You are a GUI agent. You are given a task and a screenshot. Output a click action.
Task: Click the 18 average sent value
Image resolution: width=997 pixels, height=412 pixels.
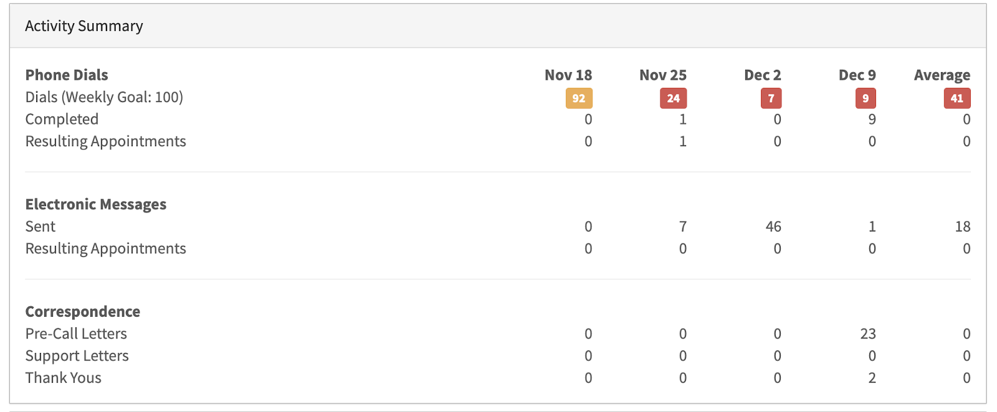pyautogui.click(x=963, y=227)
